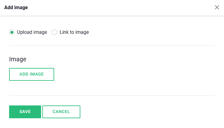Choose the image upload mode

(12, 32)
